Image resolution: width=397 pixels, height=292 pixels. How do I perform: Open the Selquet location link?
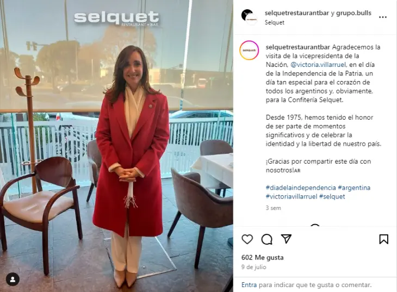pos(275,22)
